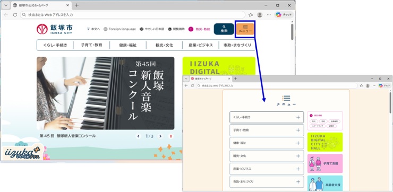The height and width of the screenshot is (192, 393).
Task: Reload the page in the front menu window
Action: pyautogui.click(x=192, y=85)
